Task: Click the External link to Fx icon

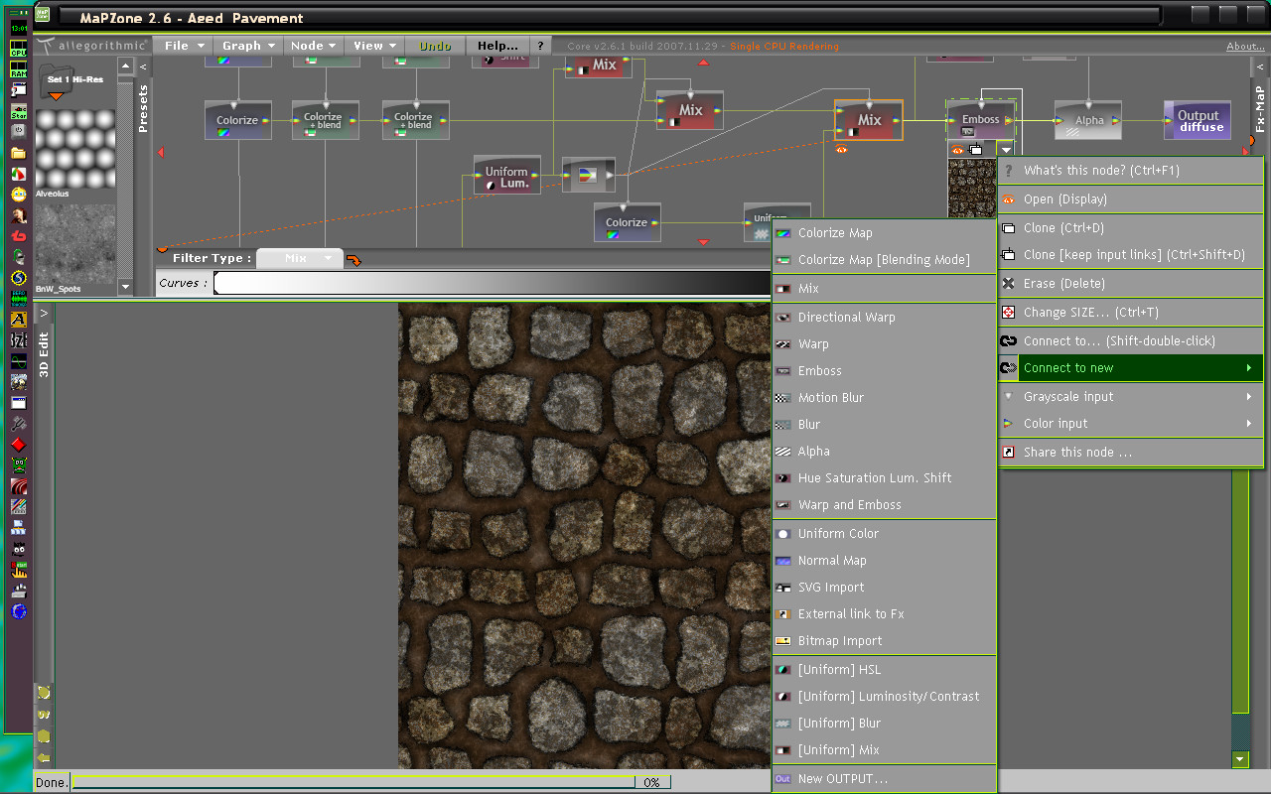Action: pos(783,614)
